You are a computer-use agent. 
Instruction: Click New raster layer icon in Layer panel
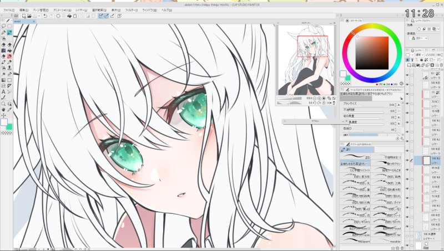(x=409, y=65)
